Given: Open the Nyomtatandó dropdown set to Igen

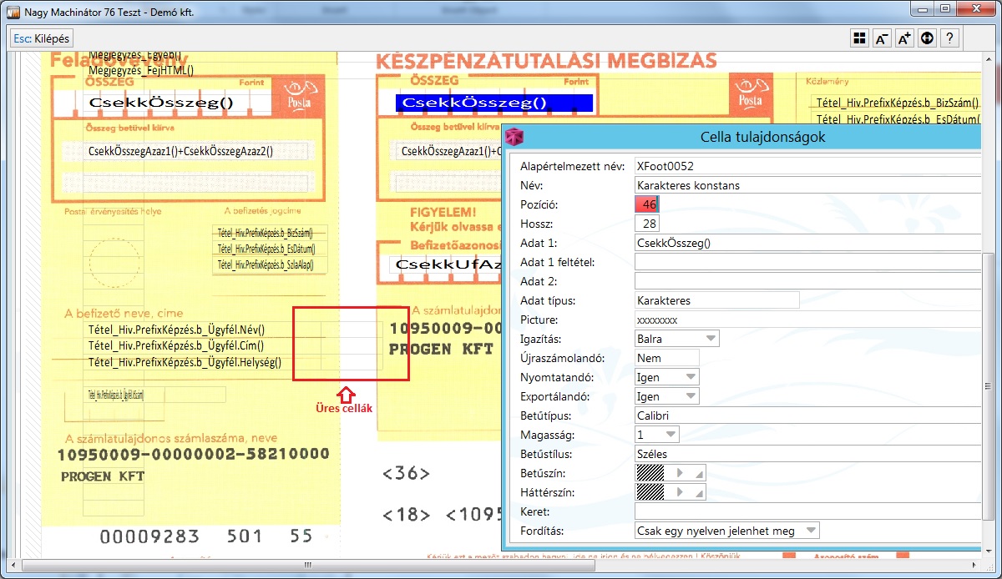Looking at the screenshot, I should click(666, 377).
